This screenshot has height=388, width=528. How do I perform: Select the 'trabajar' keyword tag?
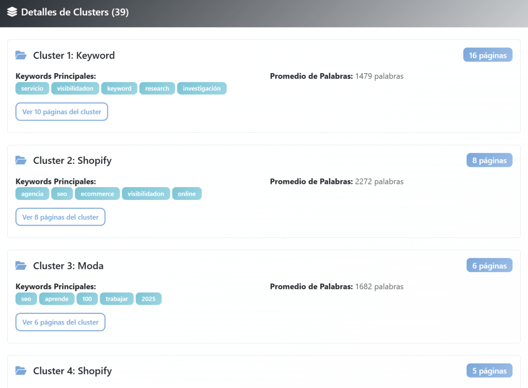pos(117,299)
